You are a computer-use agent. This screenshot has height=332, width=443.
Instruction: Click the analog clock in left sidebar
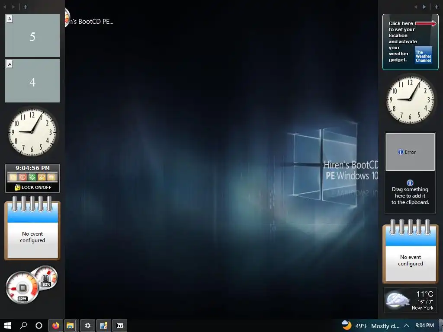(32, 132)
